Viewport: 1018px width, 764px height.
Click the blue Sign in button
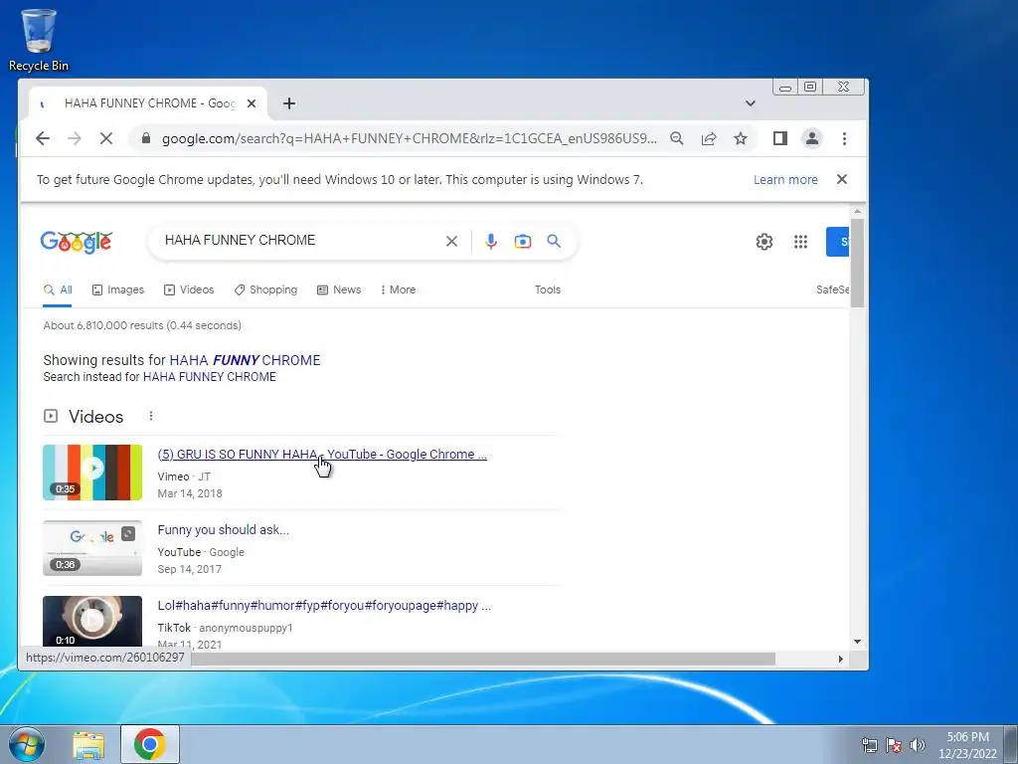[x=837, y=242]
